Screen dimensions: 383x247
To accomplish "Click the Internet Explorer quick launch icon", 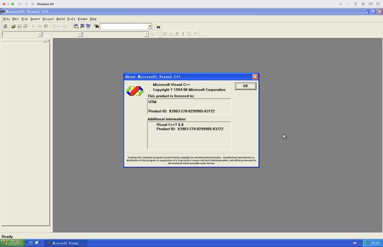I will click(x=31, y=243).
